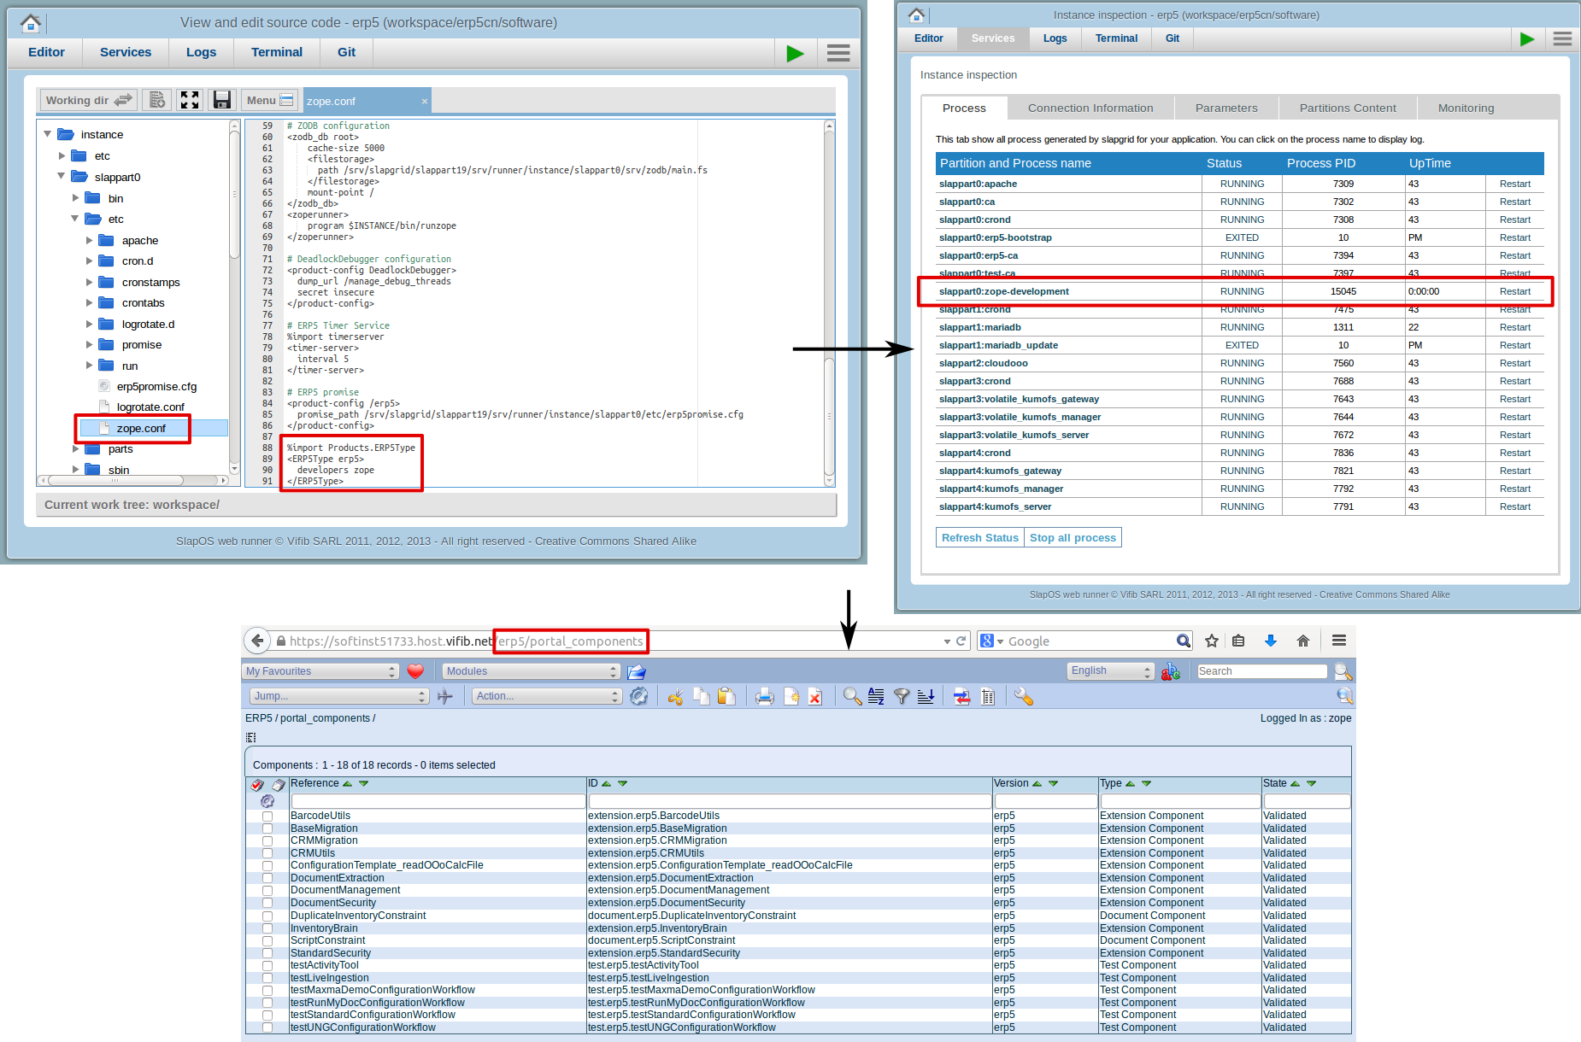Close the zope.conf tab

pyautogui.click(x=424, y=102)
